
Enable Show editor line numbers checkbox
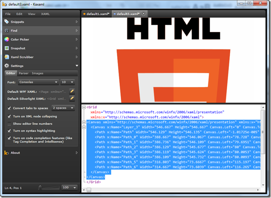(9, 124)
